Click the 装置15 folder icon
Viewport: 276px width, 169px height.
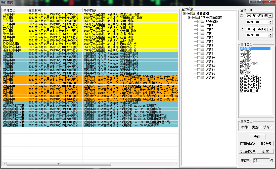coord(202,78)
